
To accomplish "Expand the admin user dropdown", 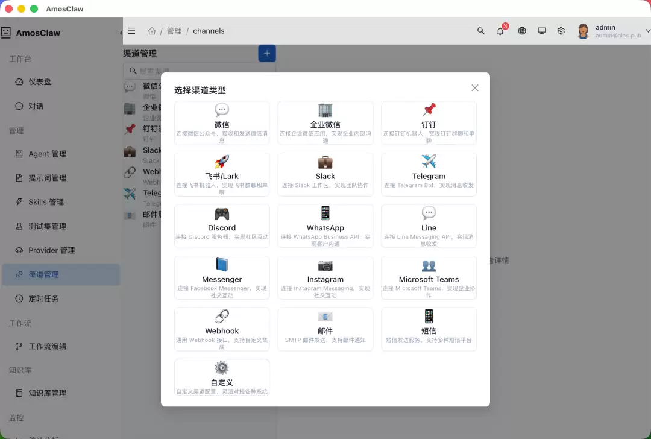I will click(x=647, y=31).
